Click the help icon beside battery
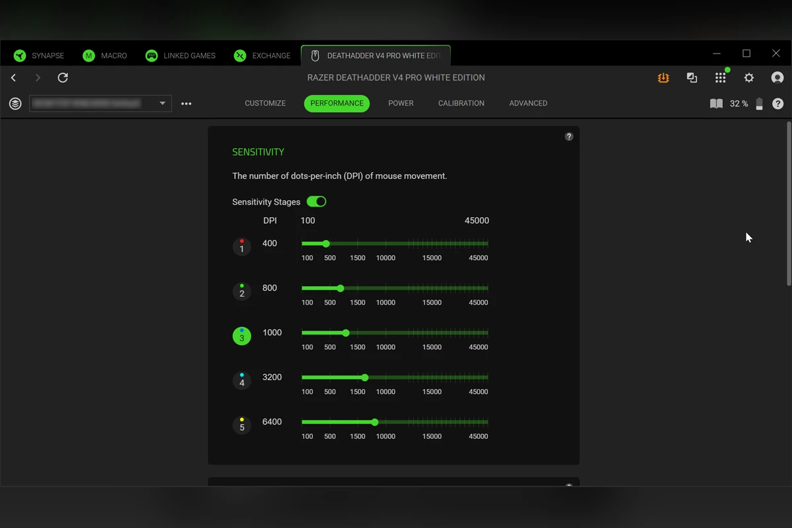This screenshot has width=792, height=528. (778, 104)
